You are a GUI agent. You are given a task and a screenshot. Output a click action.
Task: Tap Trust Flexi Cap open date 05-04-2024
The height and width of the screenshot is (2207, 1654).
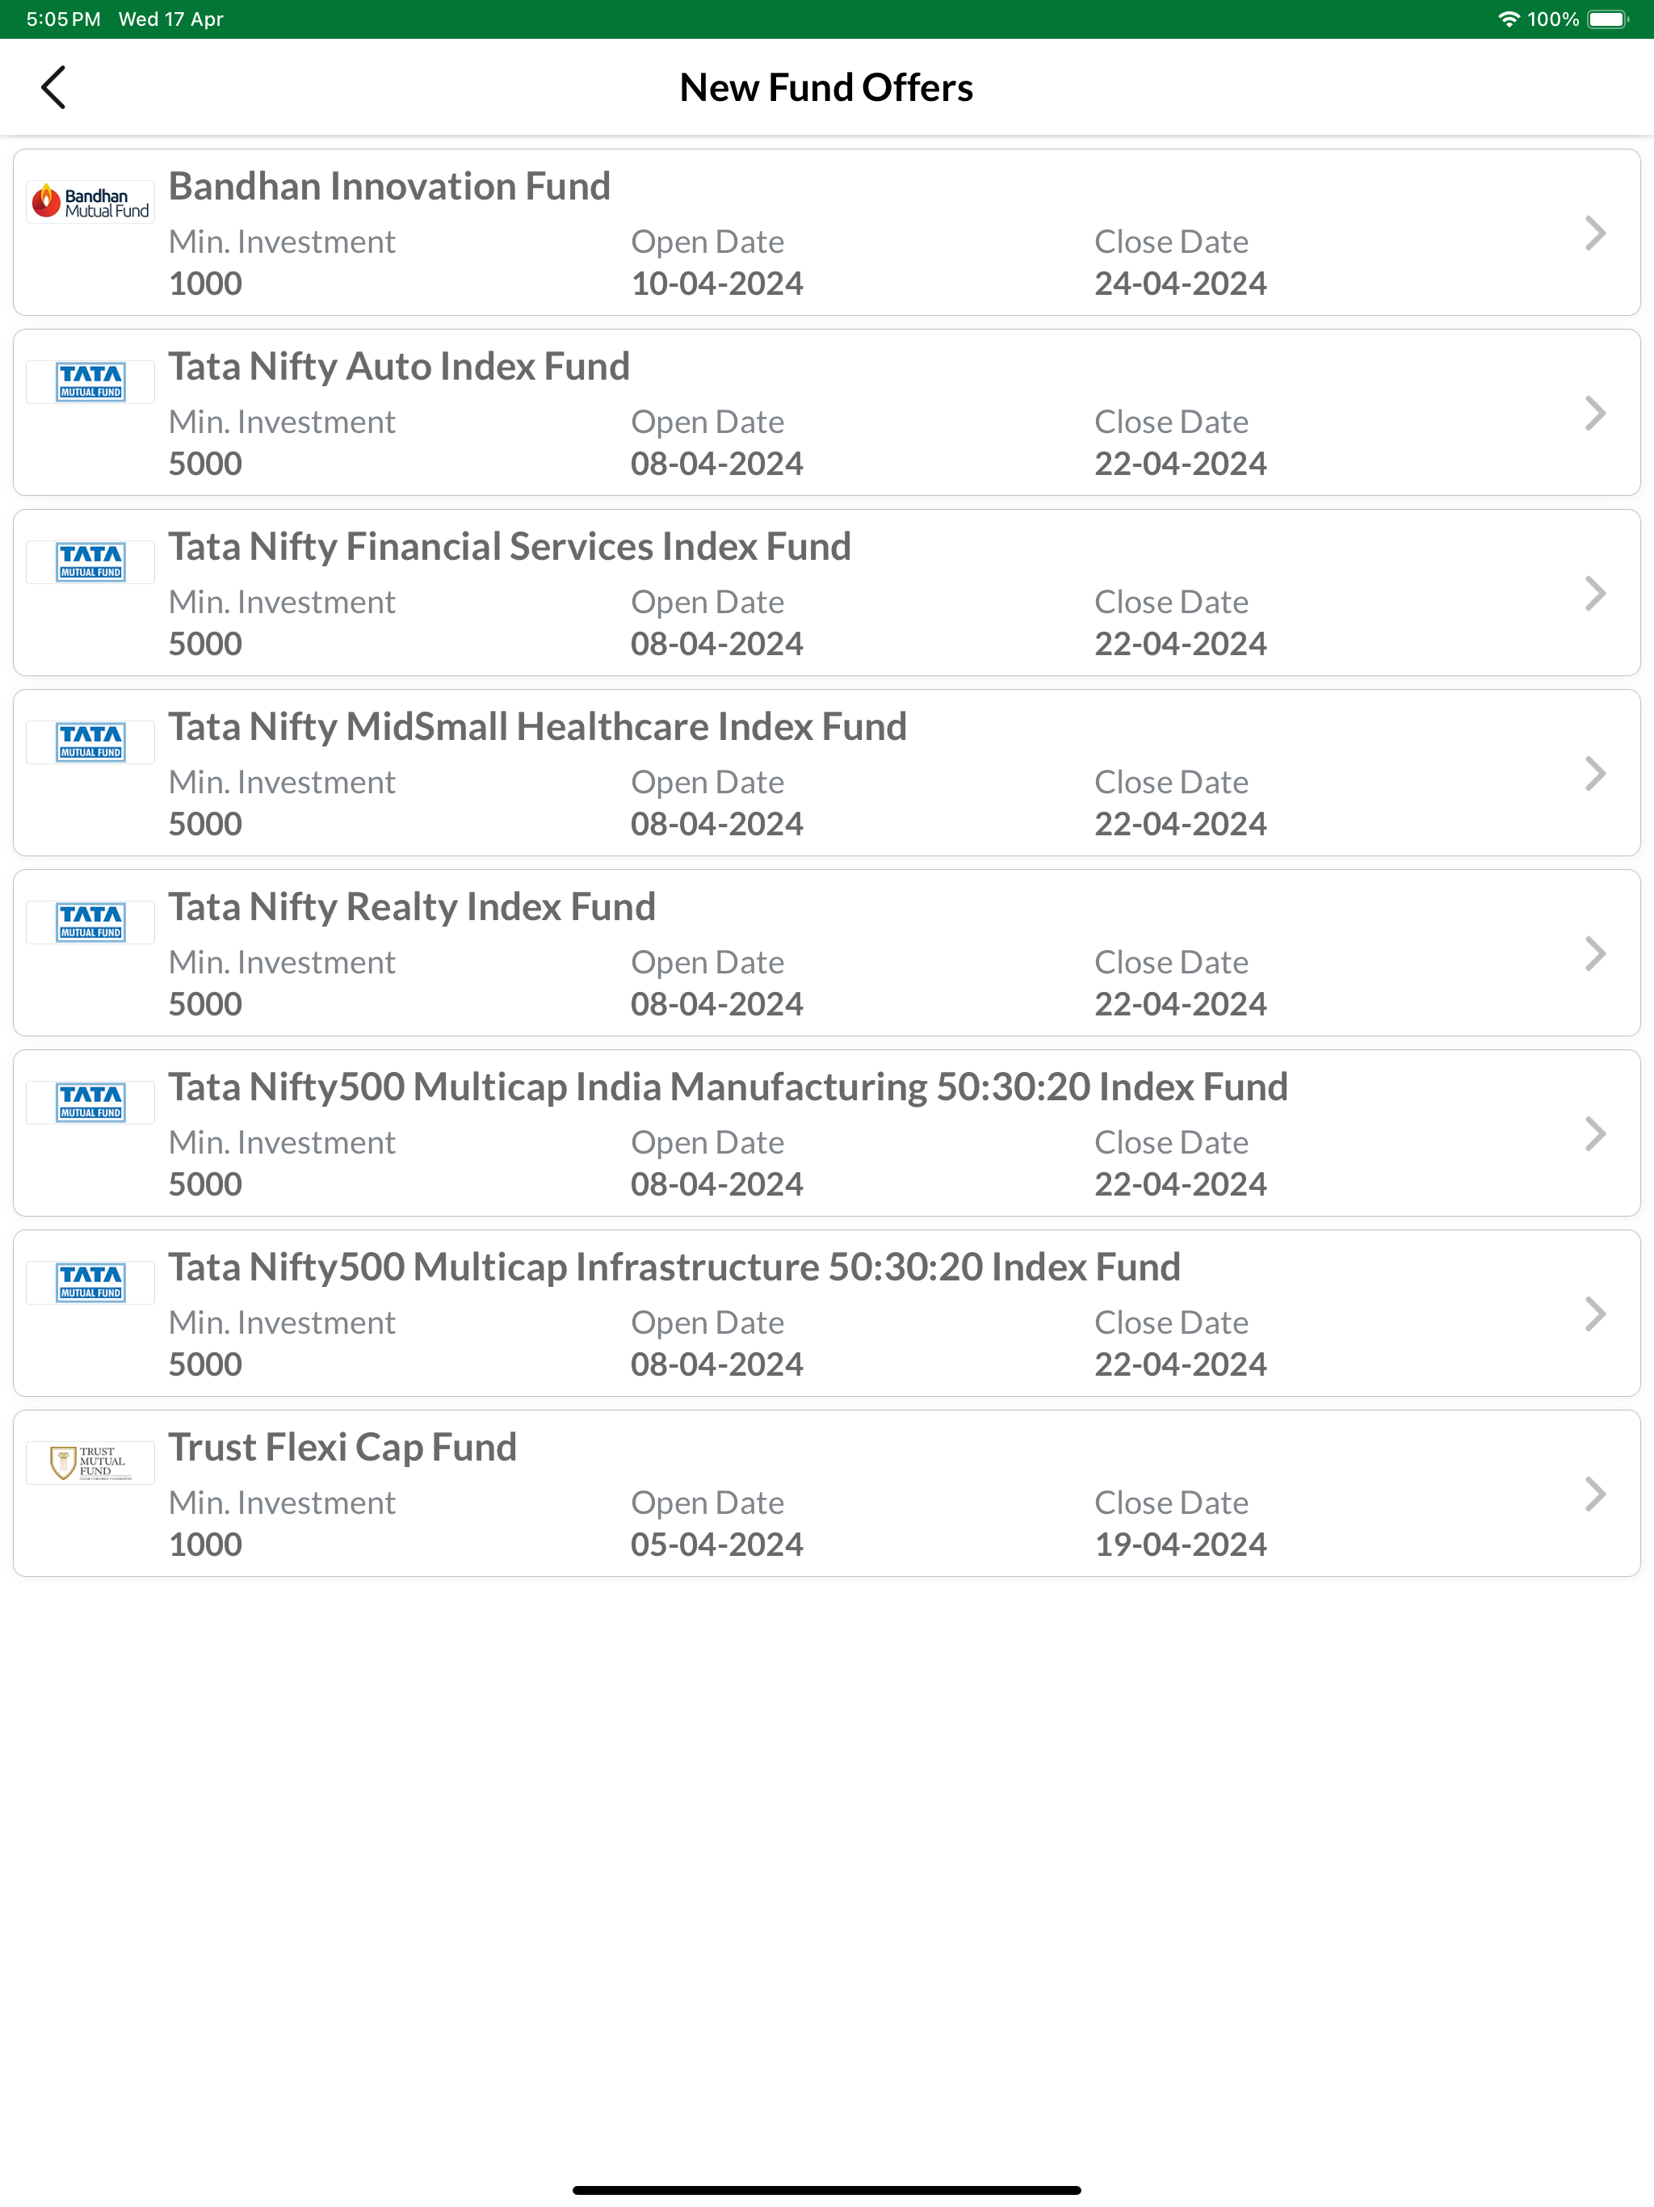coord(717,1545)
